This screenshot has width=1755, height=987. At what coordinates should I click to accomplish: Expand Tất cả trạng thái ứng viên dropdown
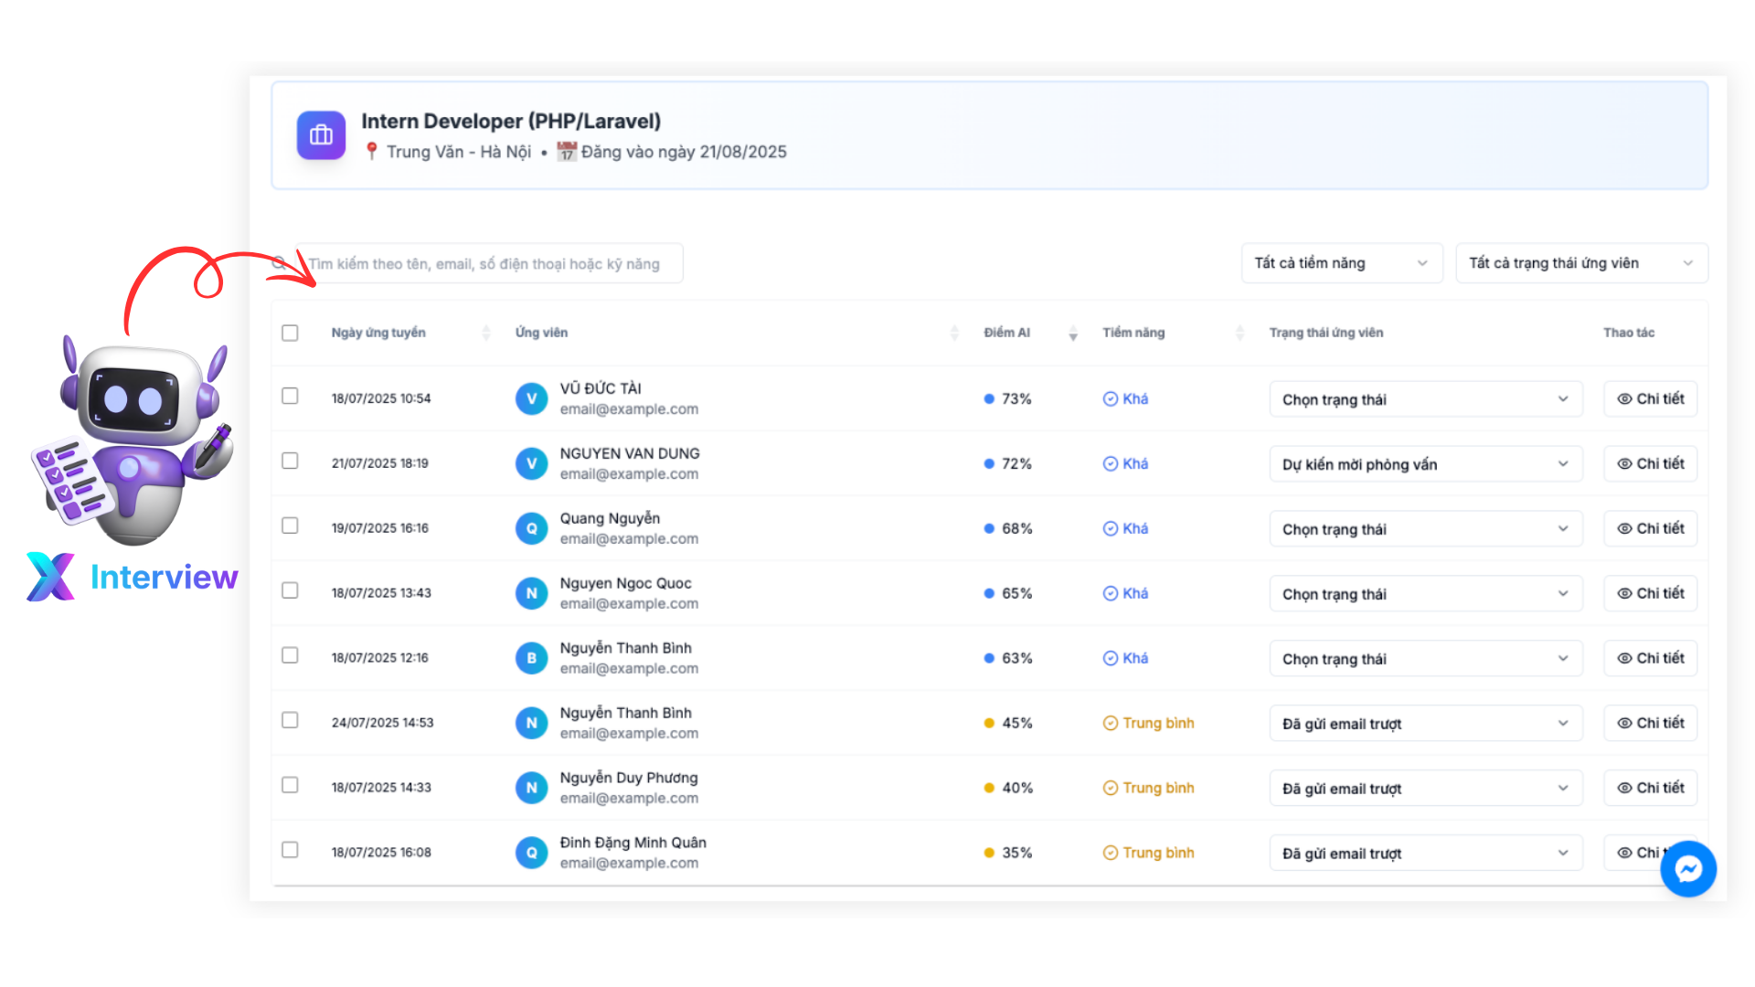(1580, 263)
